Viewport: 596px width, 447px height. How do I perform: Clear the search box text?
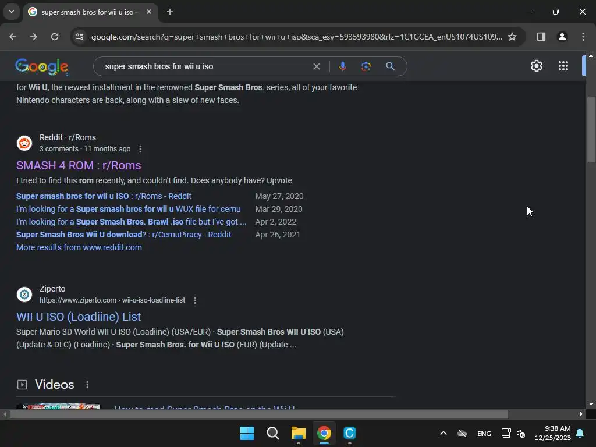pyautogui.click(x=316, y=66)
